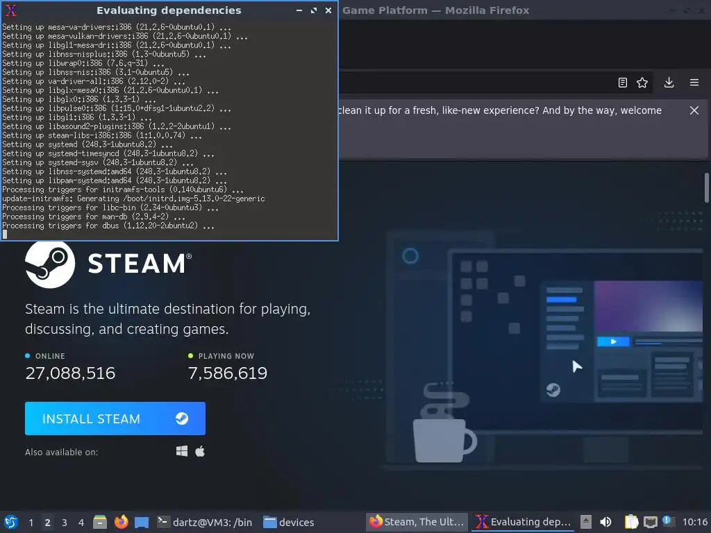This screenshot has height=533, width=711.
Task: Click the show desktop panel icon
Action: pyautogui.click(x=142, y=522)
